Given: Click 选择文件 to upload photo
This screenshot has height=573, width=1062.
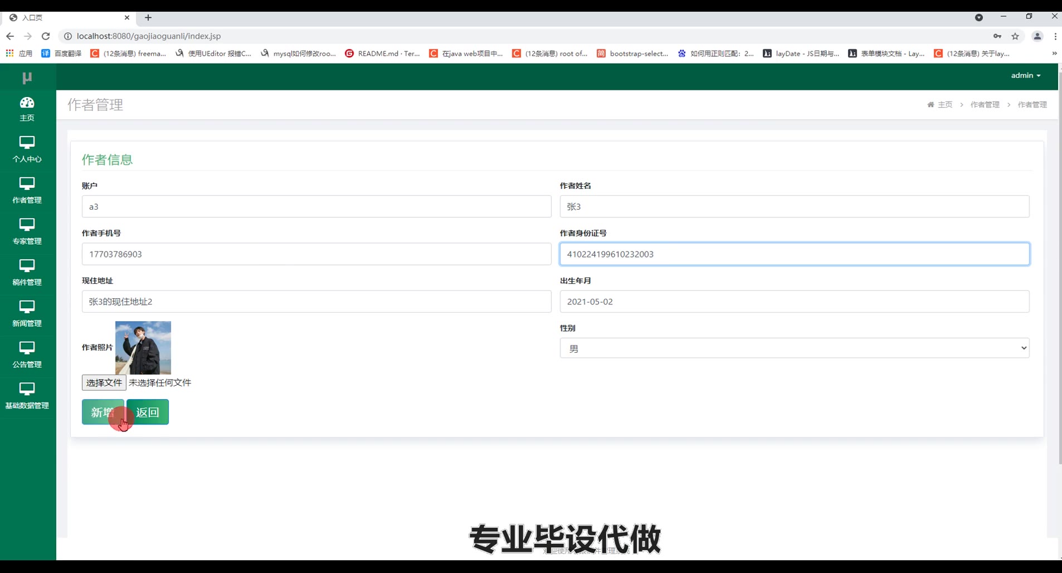Looking at the screenshot, I should (104, 382).
